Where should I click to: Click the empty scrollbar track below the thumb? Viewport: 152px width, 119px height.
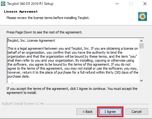click(141, 63)
